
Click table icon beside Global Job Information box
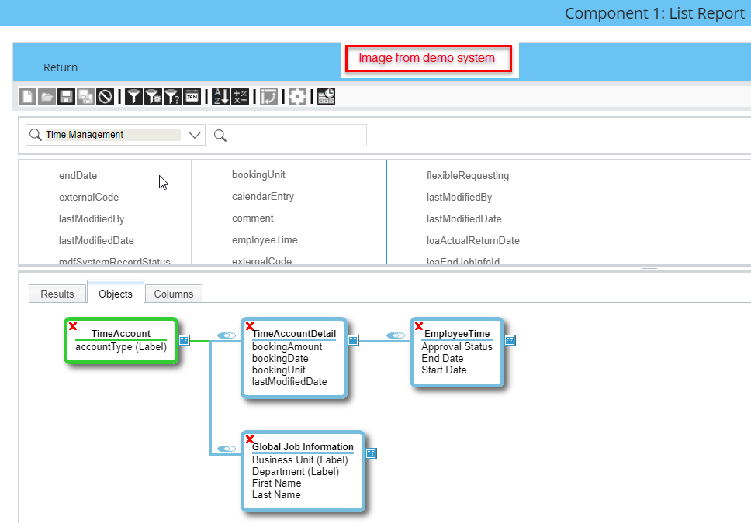click(371, 453)
